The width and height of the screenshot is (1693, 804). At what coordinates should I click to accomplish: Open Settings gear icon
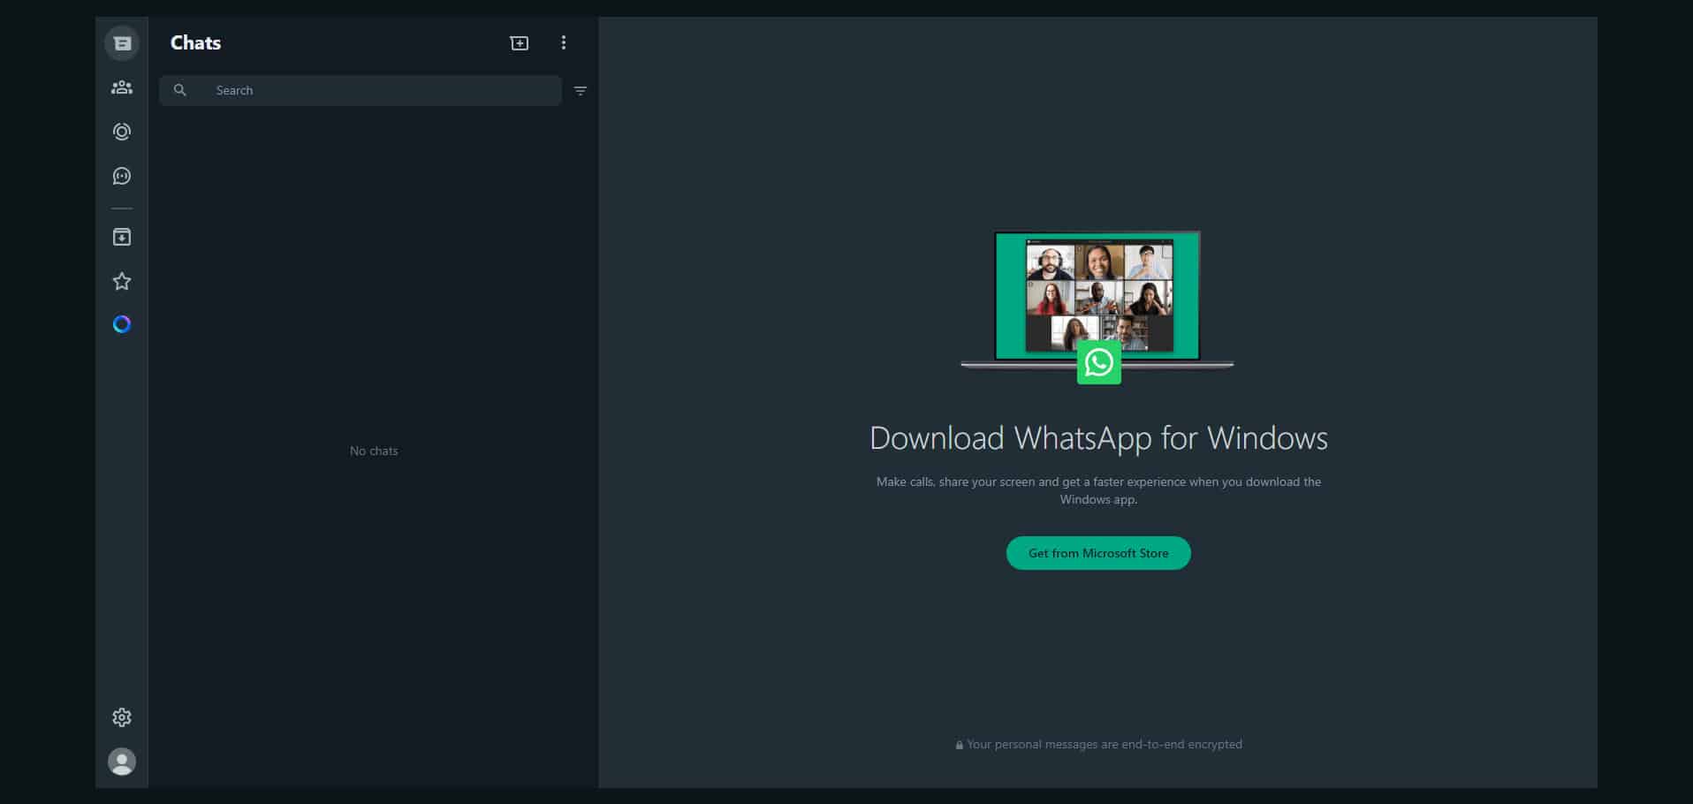click(x=122, y=717)
